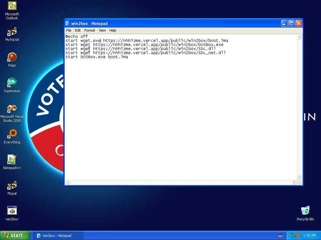This screenshot has width=321, height=240.
Task: Open the Edit menu in Notepad
Action: pyautogui.click(x=78, y=30)
